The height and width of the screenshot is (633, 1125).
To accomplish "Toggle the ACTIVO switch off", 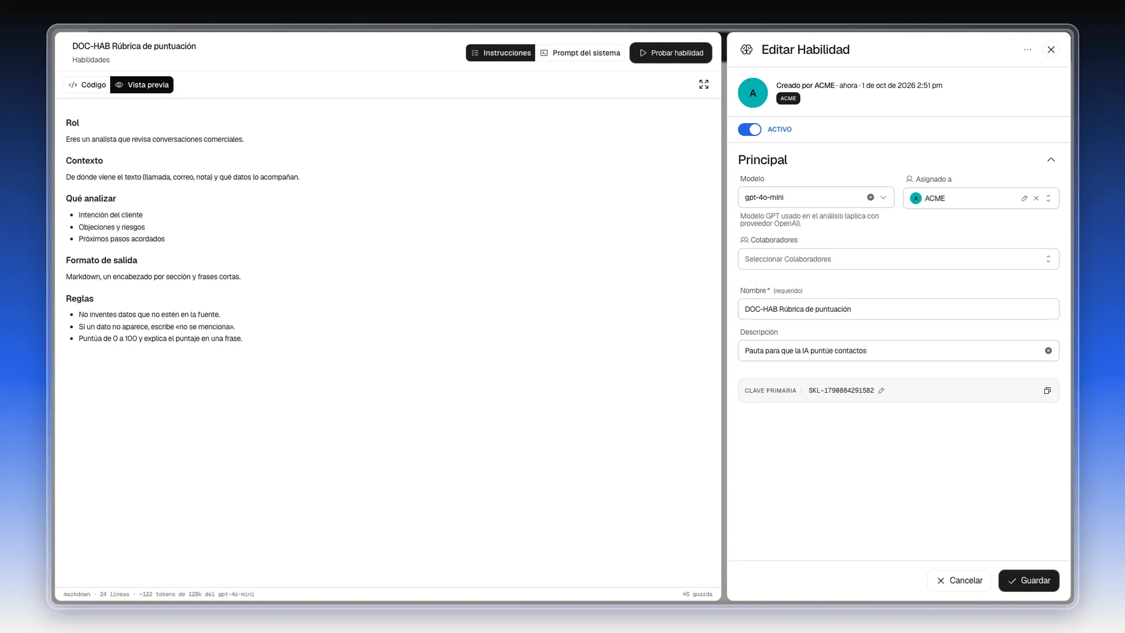I will click(749, 130).
